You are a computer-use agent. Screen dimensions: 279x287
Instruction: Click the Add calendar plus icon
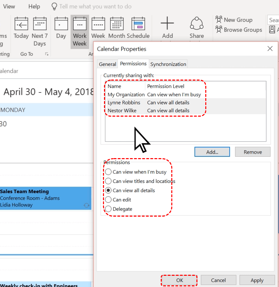tap(167, 23)
